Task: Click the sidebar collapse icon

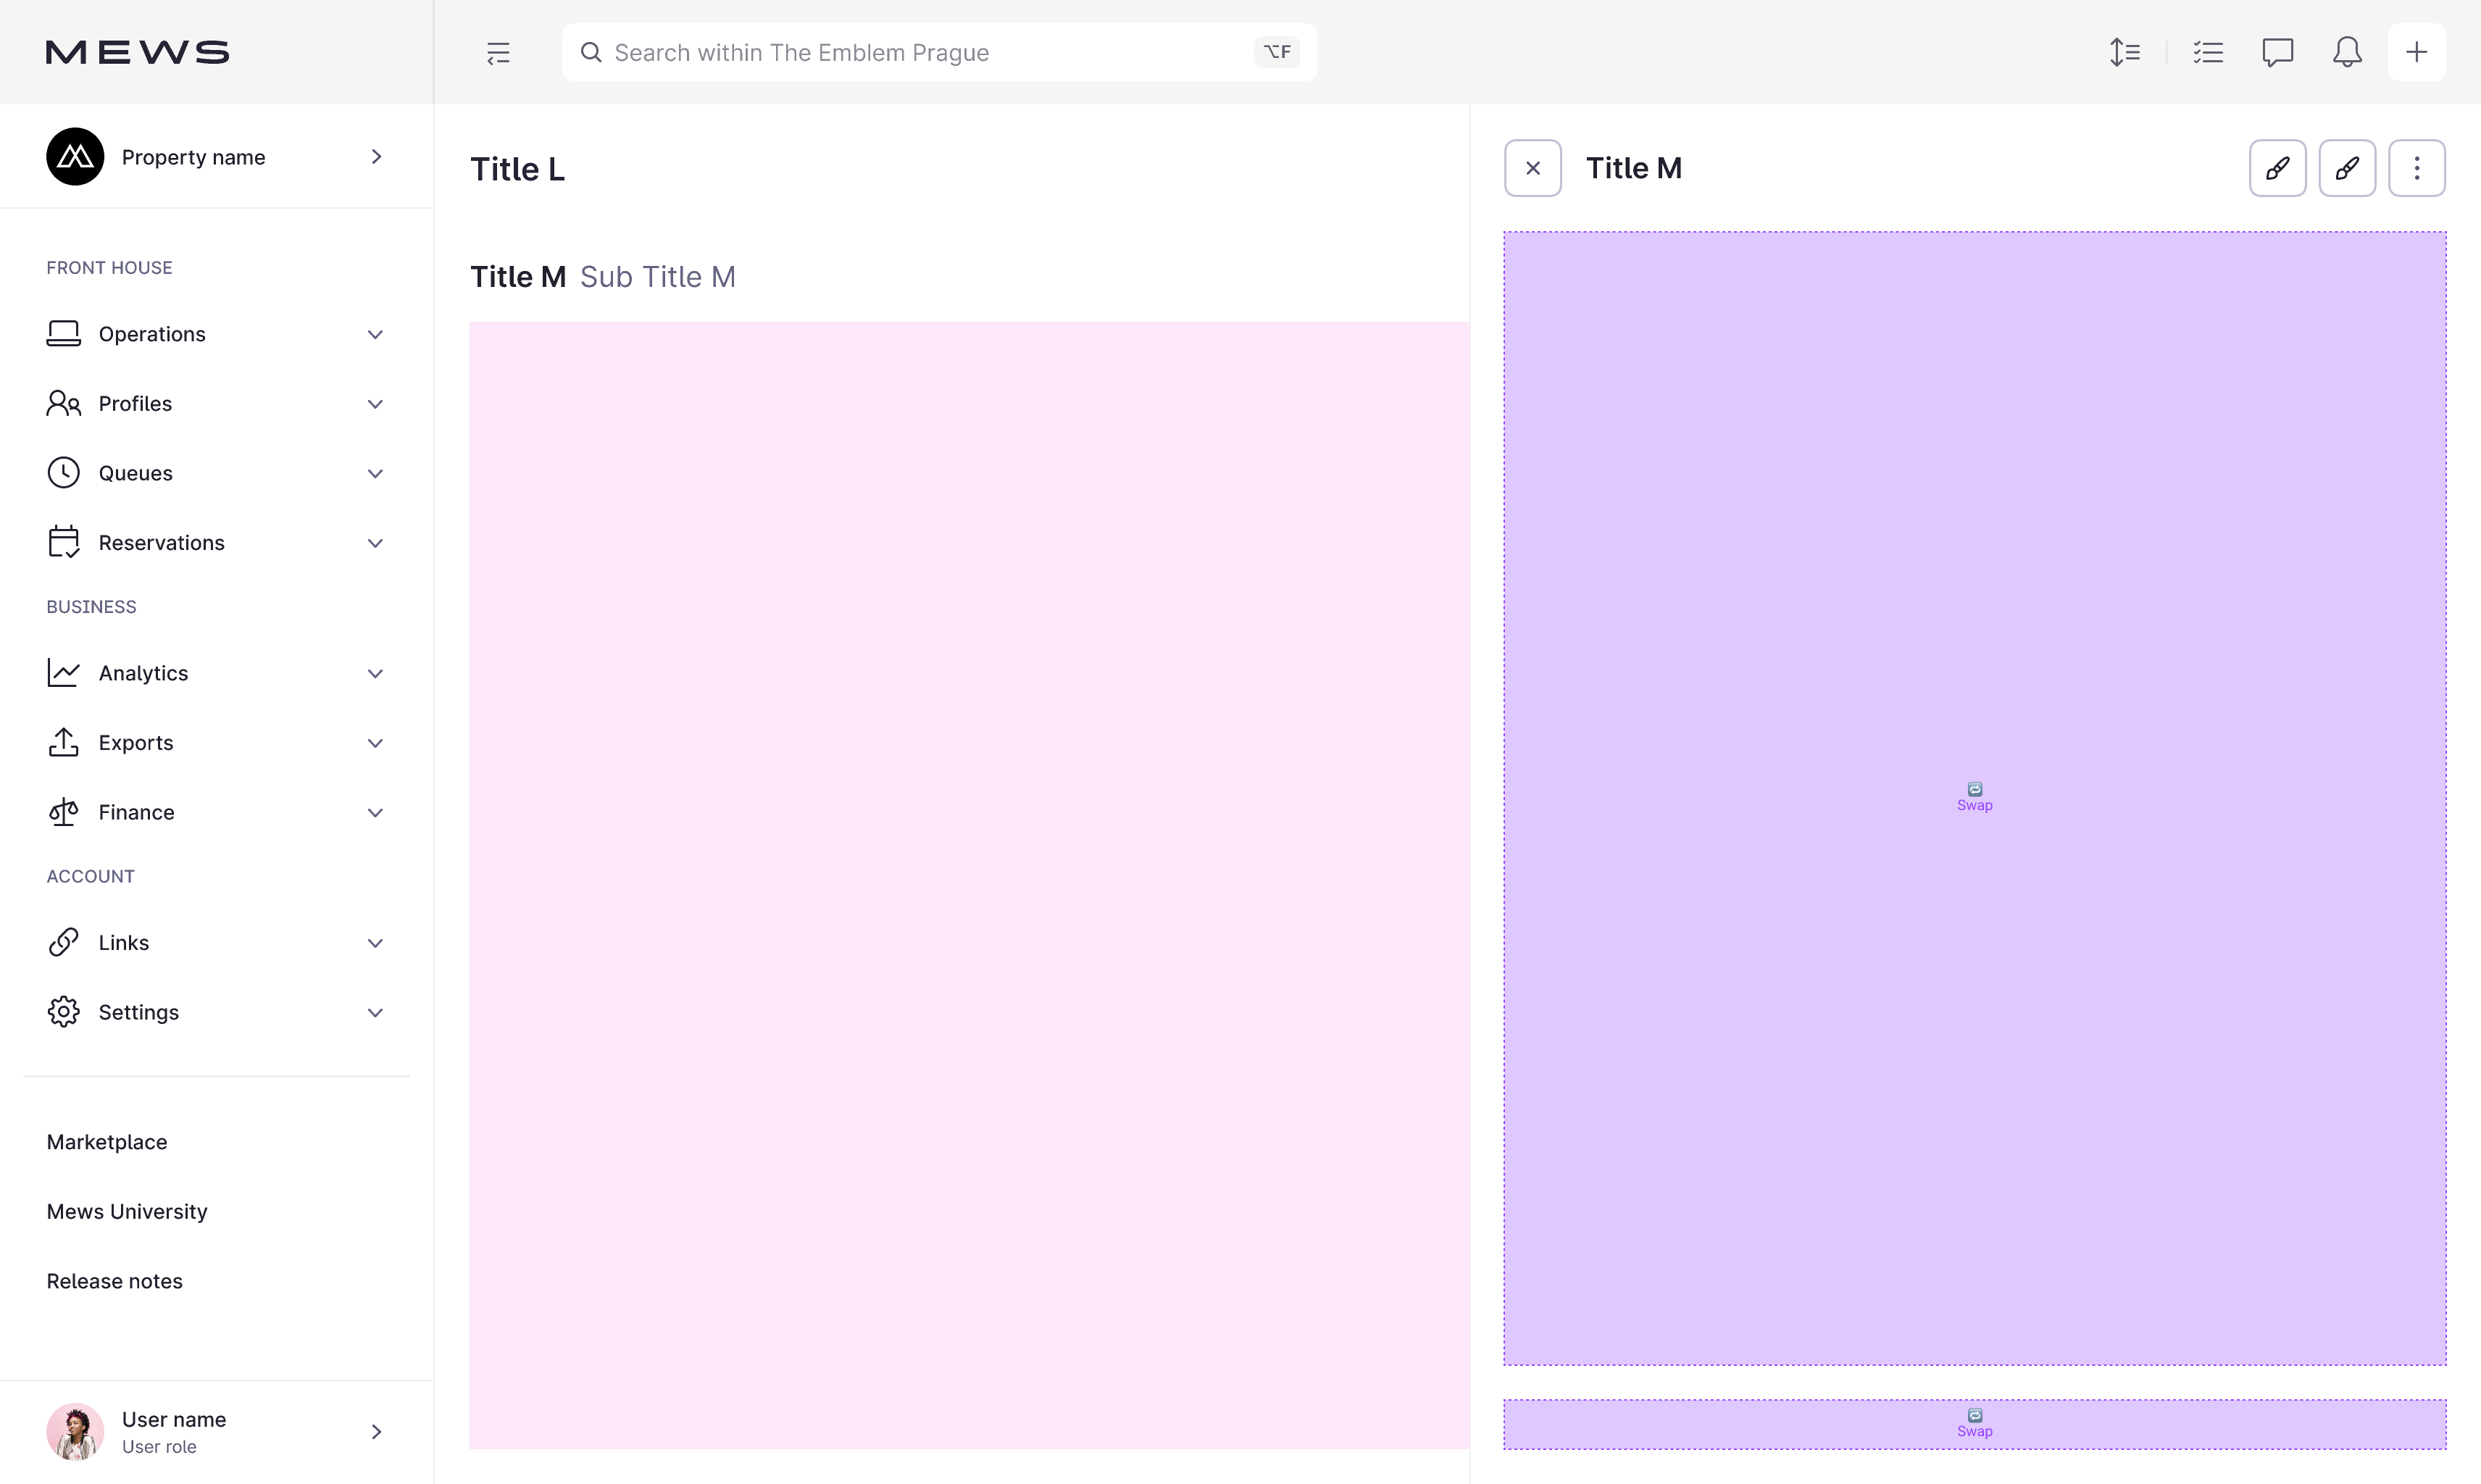Action: click(x=498, y=52)
